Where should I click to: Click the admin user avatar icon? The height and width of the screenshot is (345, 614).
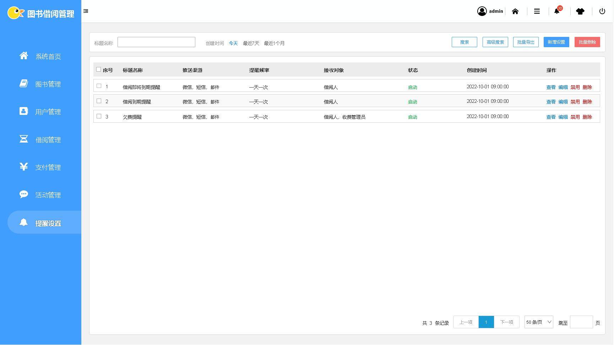click(482, 11)
